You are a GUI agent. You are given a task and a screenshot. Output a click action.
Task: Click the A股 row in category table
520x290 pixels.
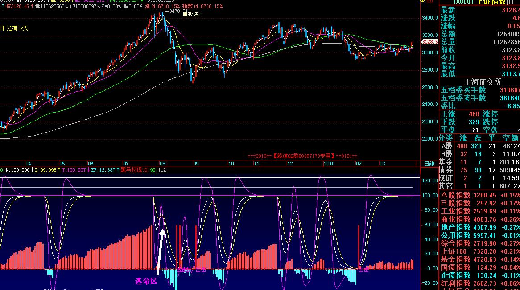(446, 146)
